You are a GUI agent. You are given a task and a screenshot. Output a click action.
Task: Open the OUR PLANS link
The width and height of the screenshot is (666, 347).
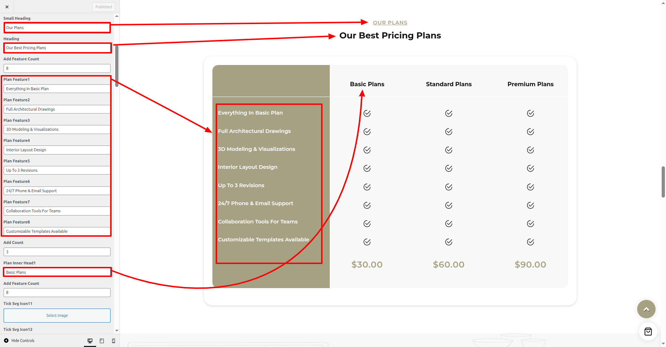(390, 23)
